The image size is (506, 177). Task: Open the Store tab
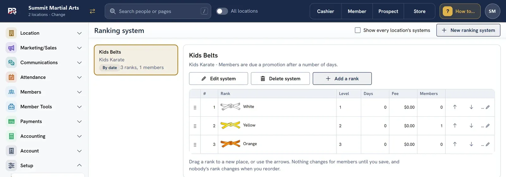click(x=419, y=11)
